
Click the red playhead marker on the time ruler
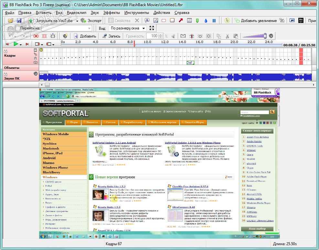134,44
